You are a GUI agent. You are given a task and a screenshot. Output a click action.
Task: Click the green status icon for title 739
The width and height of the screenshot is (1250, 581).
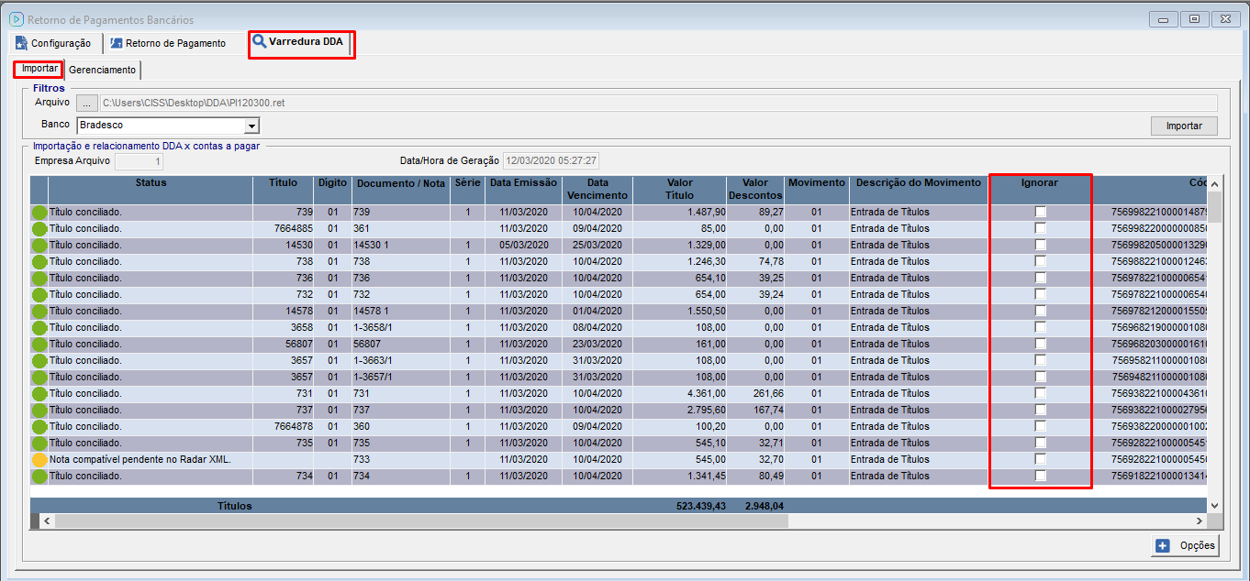click(x=39, y=213)
